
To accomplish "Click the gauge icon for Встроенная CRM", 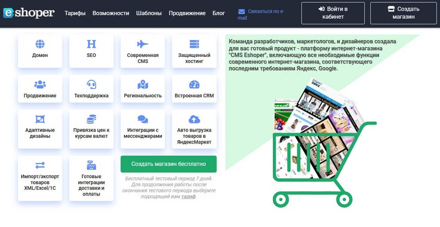I will click(x=194, y=84).
